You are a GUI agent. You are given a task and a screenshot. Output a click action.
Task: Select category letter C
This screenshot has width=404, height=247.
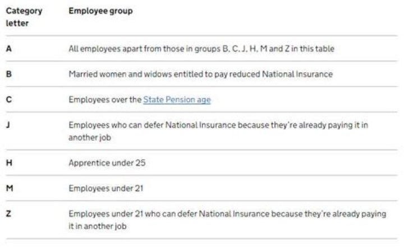pos(9,99)
